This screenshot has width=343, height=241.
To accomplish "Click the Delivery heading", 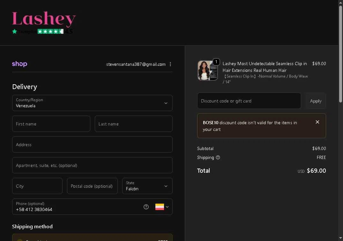I will pos(25,87).
